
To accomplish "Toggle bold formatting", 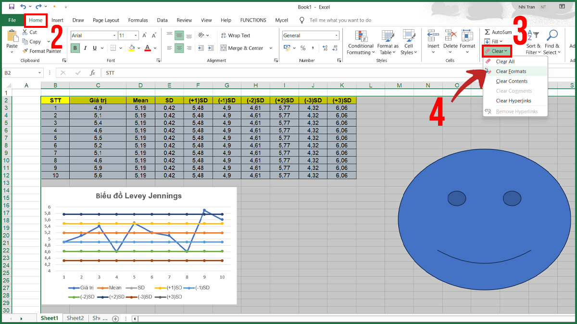I will [x=75, y=48].
